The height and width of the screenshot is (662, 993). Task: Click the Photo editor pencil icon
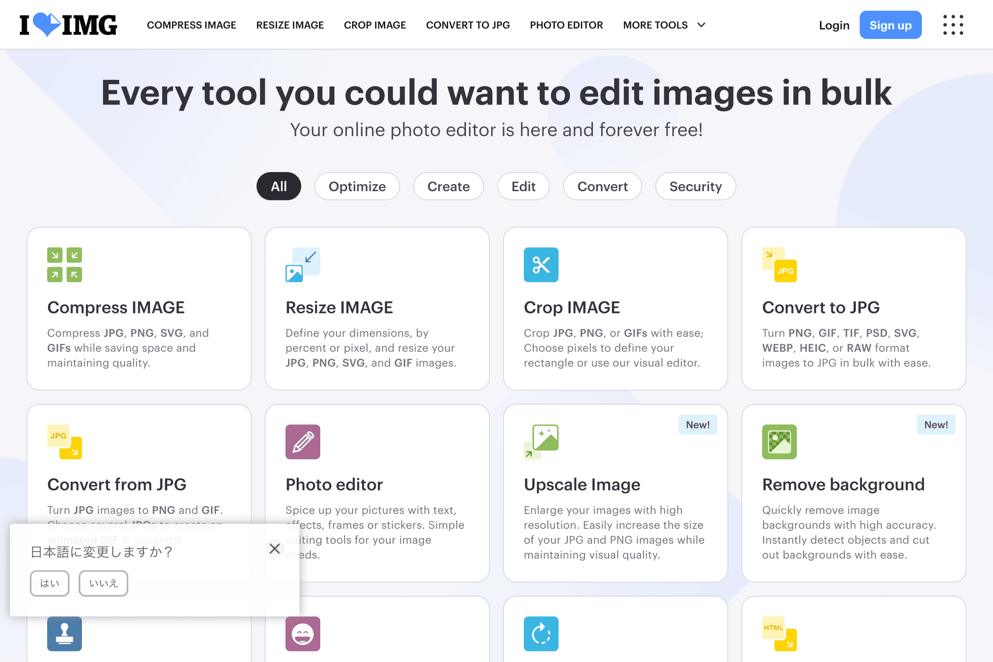point(303,442)
